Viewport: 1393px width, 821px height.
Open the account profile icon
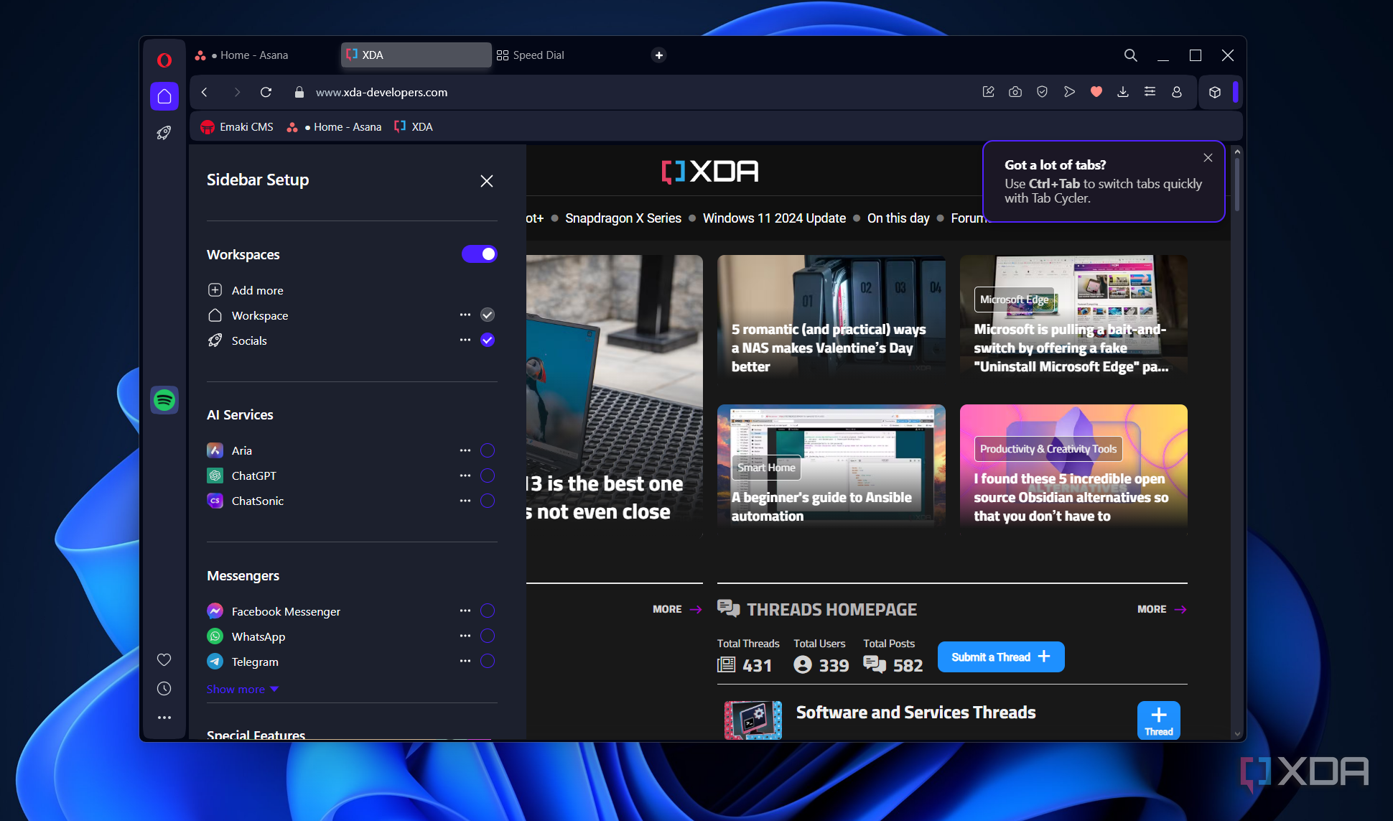click(1177, 91)
